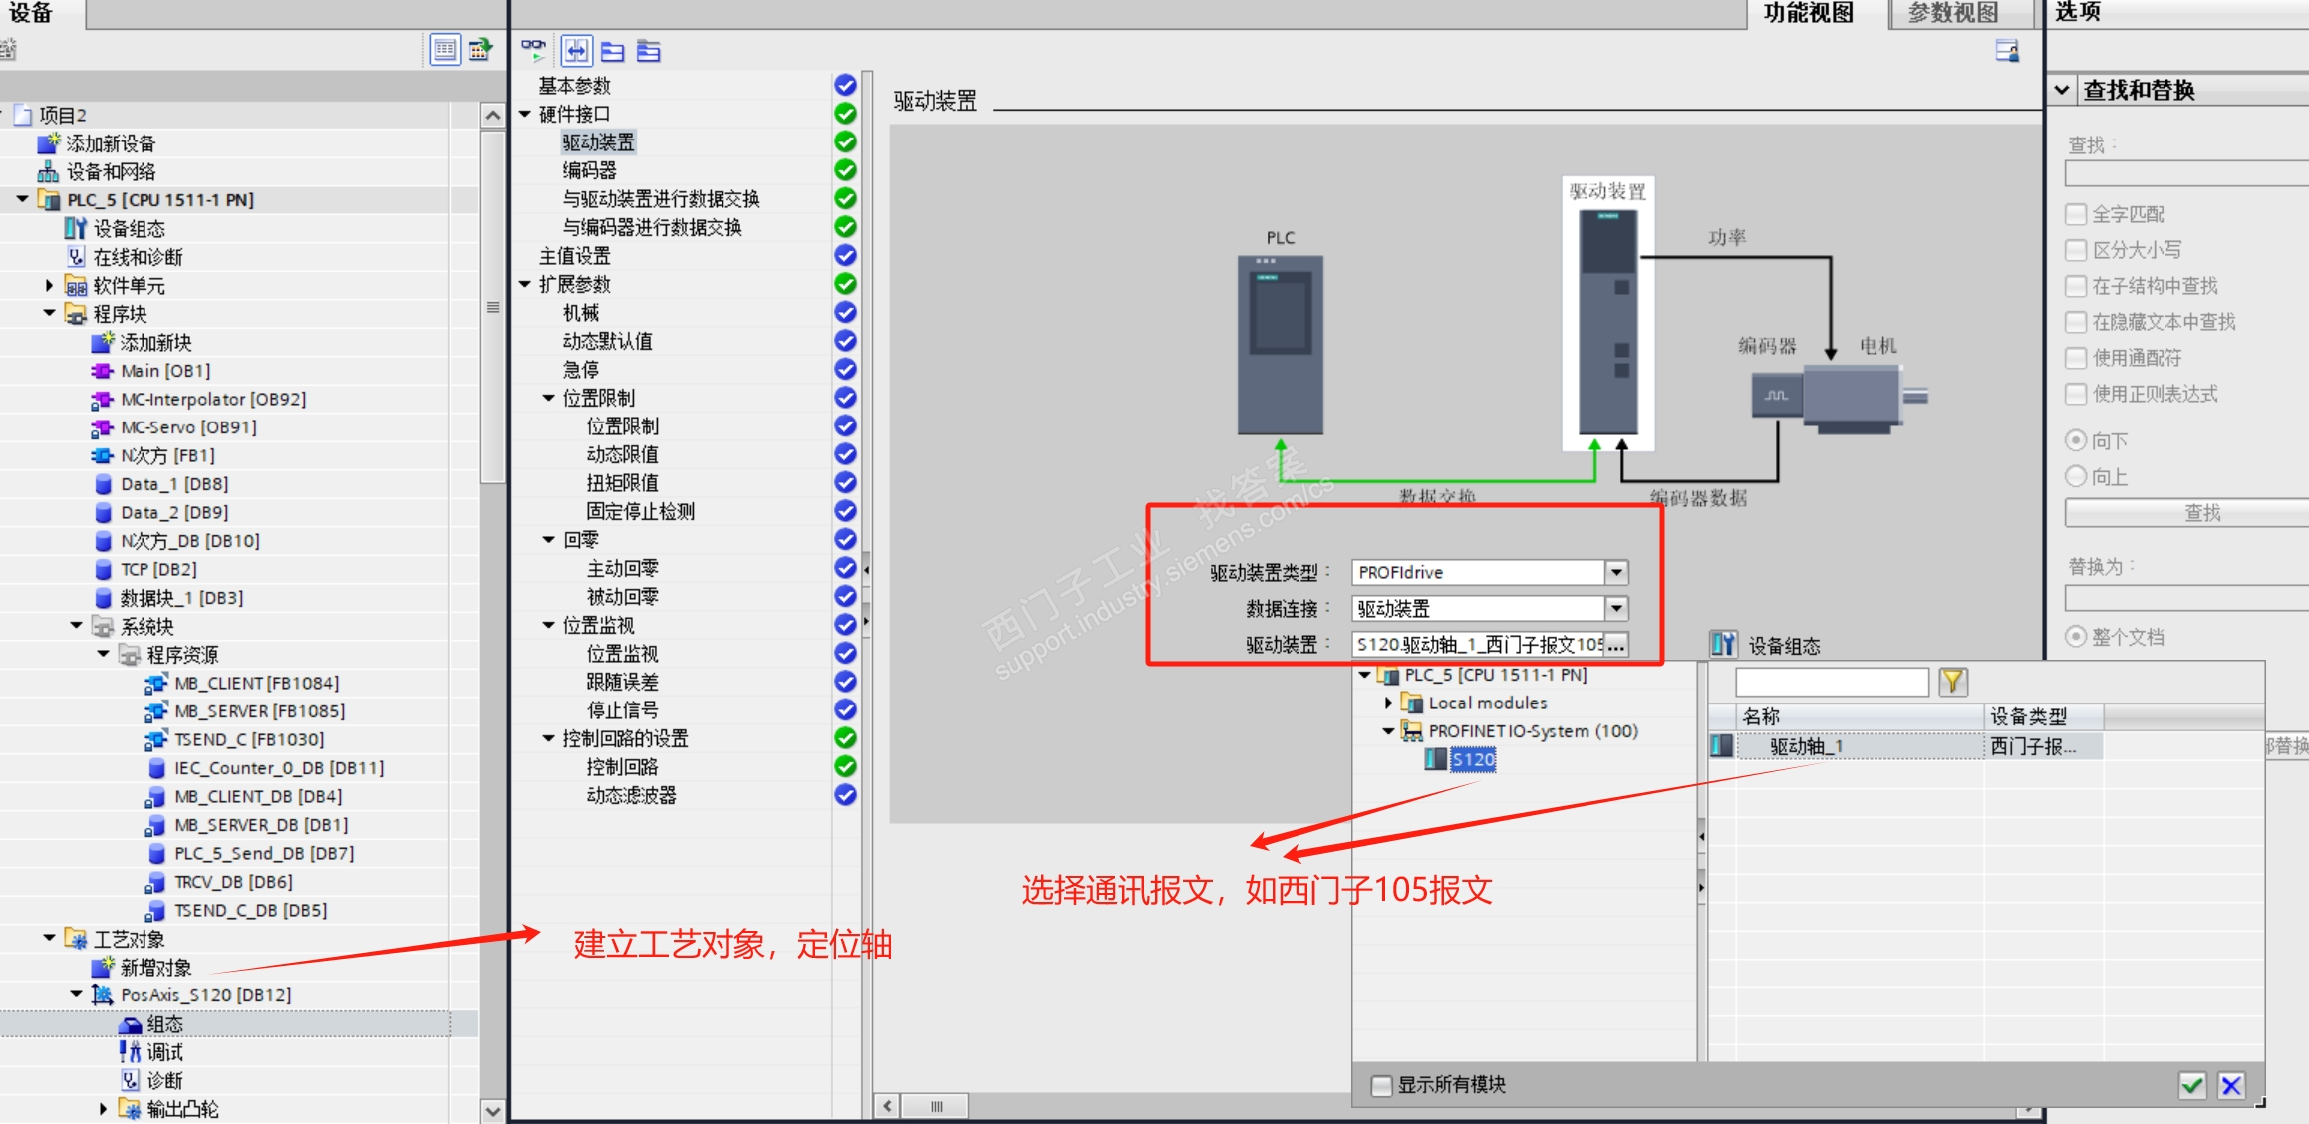The image size is (2309, 1124).
Task: Cancel dialog with blue X button
Action: (2231, 1085)
